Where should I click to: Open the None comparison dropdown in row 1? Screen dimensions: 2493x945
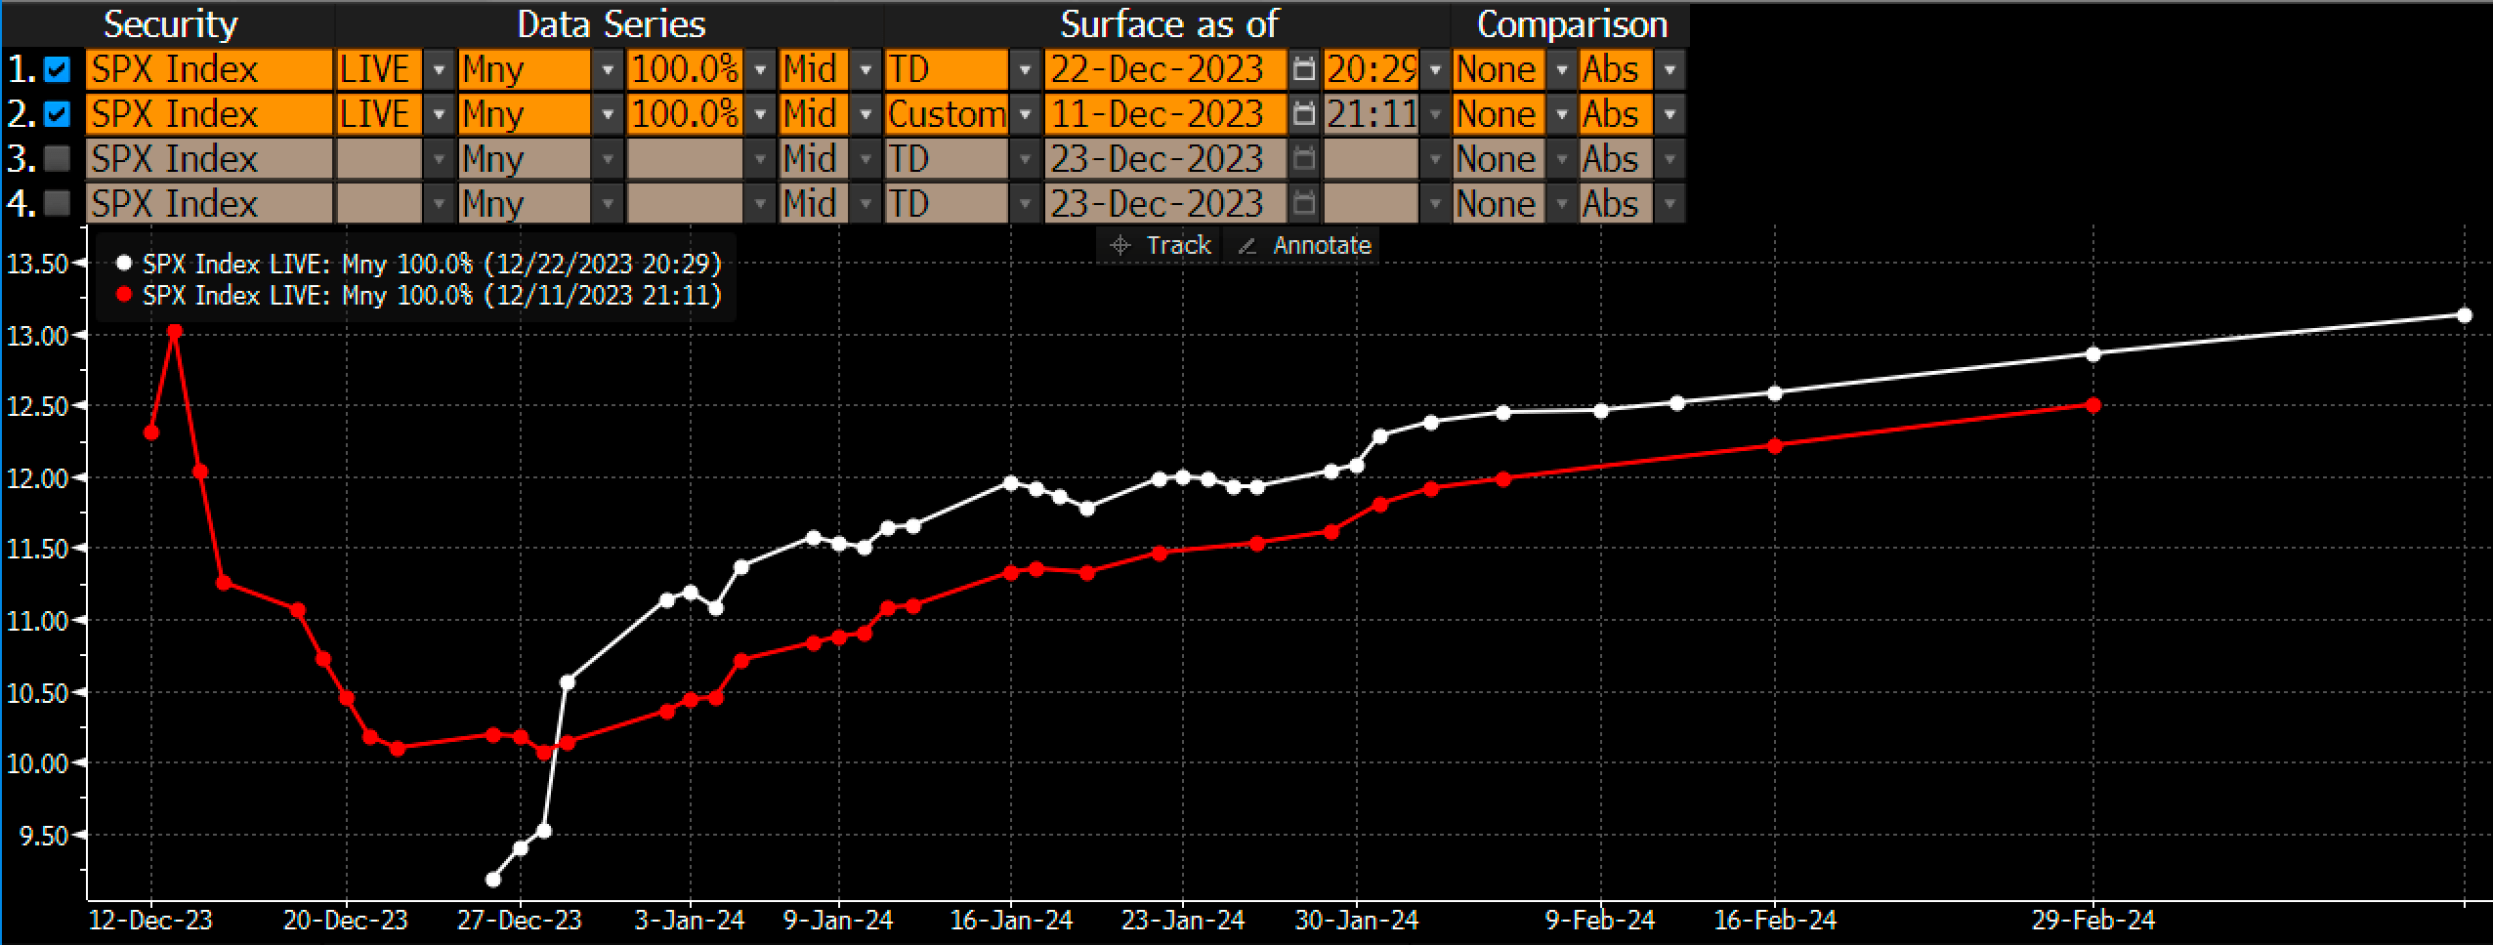(1562, 69)
